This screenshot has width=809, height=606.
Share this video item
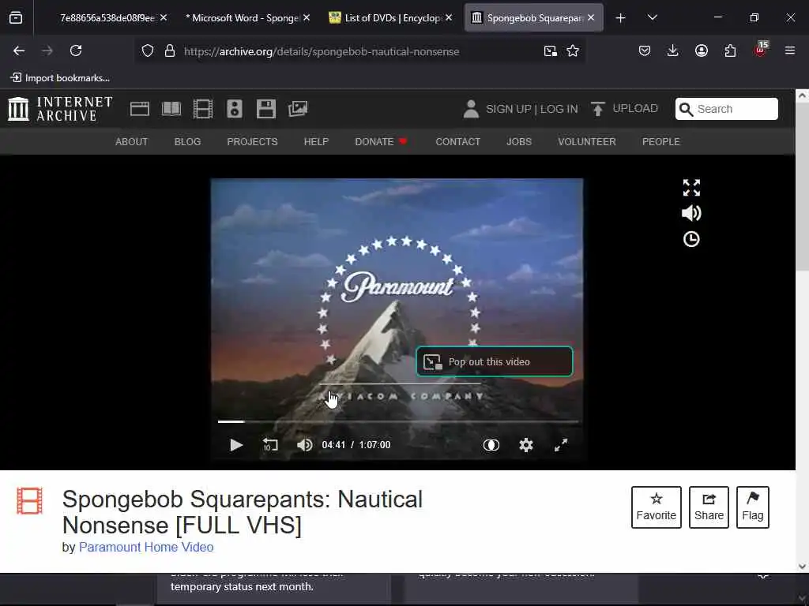(709, 507)
